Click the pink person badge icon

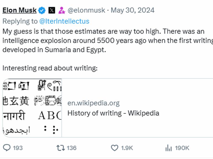click(x=62, y=10)
